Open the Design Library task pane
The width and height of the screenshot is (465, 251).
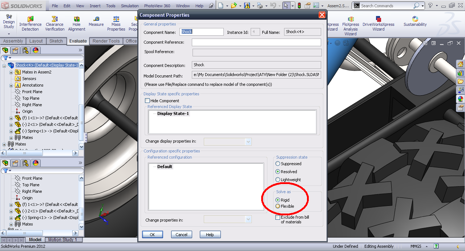(x=461, y=73)
